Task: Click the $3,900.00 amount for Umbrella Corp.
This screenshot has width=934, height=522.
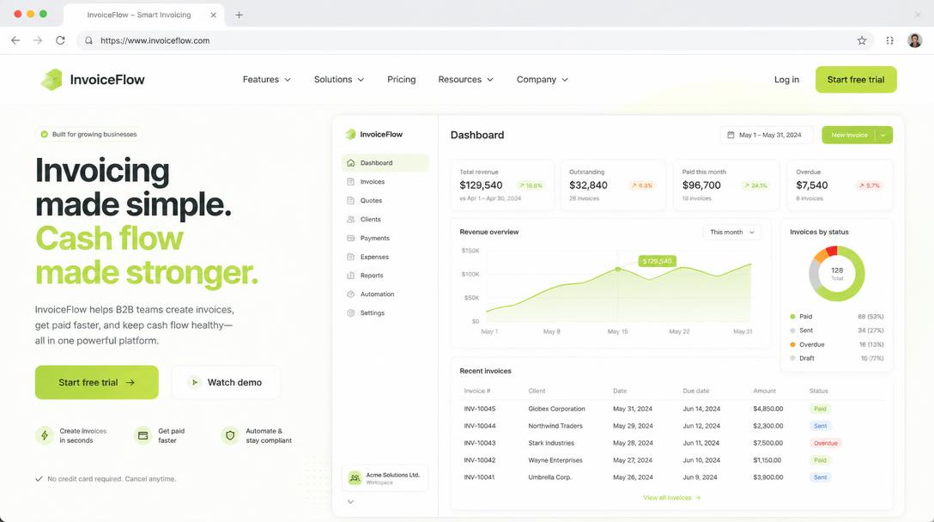Action: pos(767,477)
